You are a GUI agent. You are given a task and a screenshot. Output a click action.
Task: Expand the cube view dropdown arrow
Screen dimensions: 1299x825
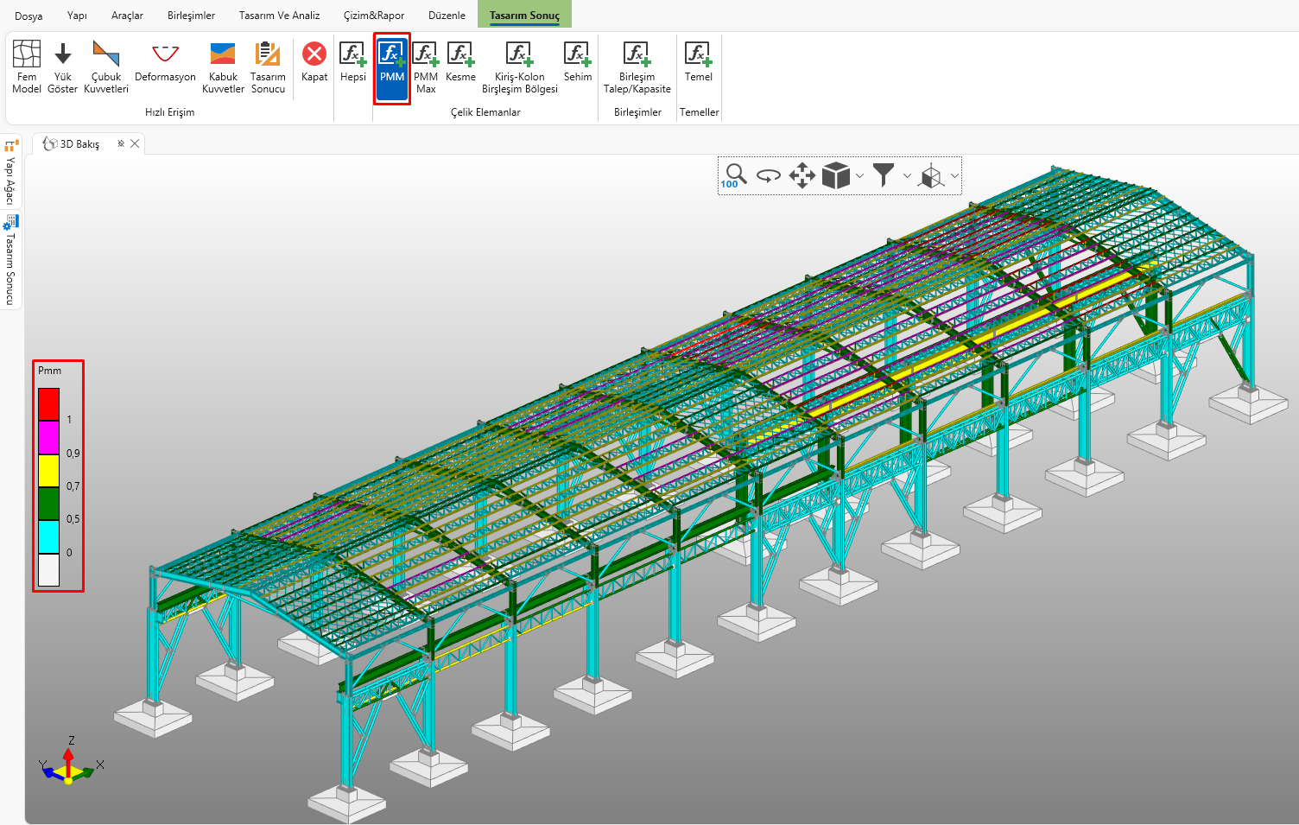tap(859, 176)
